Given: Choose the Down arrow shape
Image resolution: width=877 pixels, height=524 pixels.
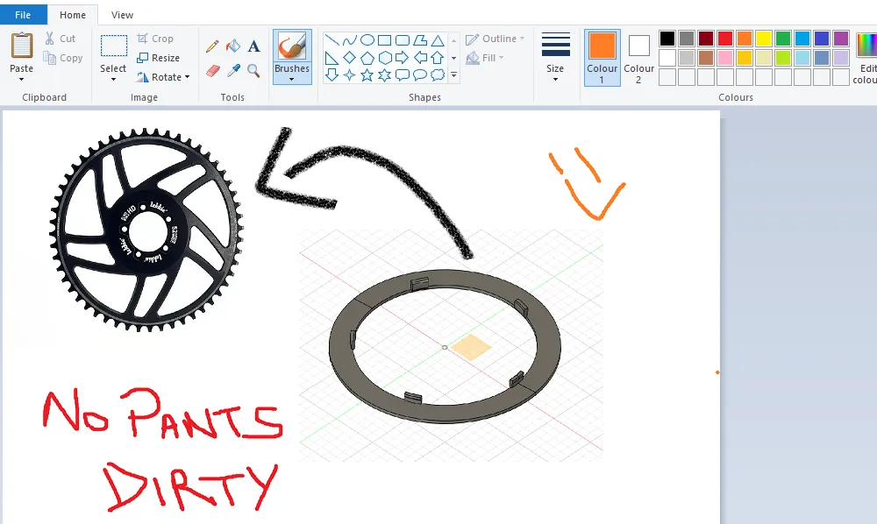Looking at the screenshot, I should 332,74.
